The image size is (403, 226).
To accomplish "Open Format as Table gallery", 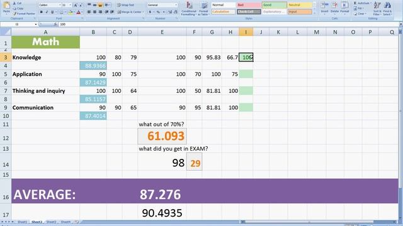I will coord(203,8).
